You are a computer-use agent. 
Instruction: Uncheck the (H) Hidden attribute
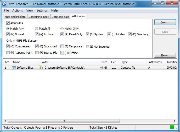(x=109, y=34)
